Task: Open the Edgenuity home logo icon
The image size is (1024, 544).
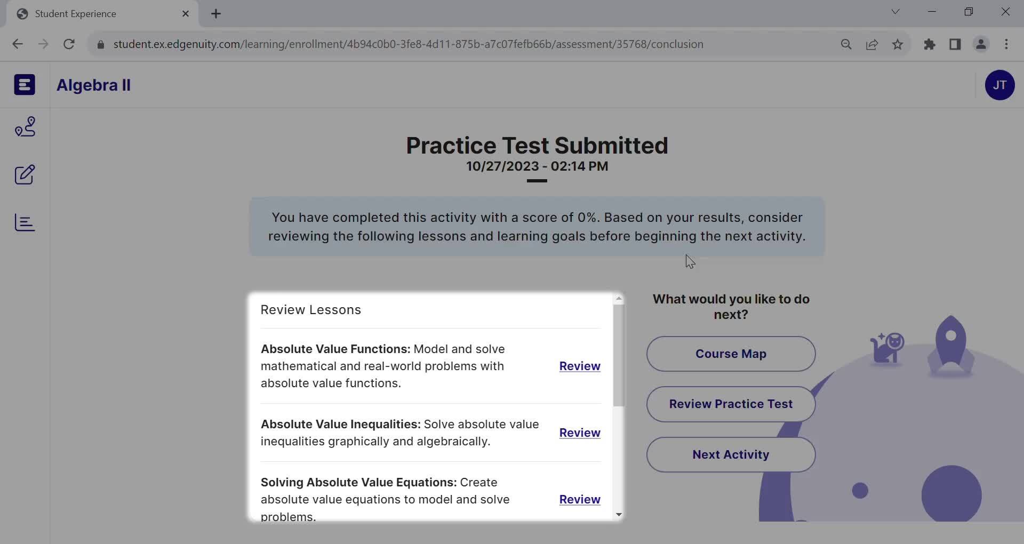Action: tap(25, 85)
